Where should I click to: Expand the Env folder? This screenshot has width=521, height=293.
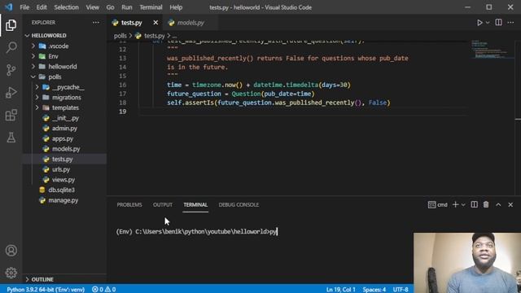[53, 56]
